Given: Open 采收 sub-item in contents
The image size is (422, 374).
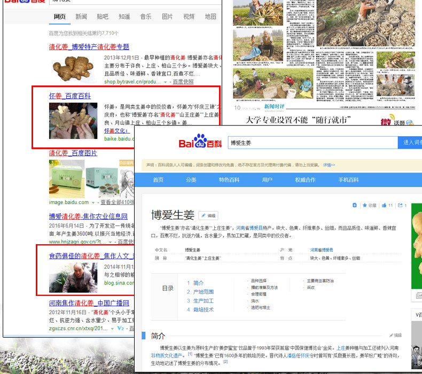Looking at the screenshot, I should pyautogui.click(x=311, y=287).
